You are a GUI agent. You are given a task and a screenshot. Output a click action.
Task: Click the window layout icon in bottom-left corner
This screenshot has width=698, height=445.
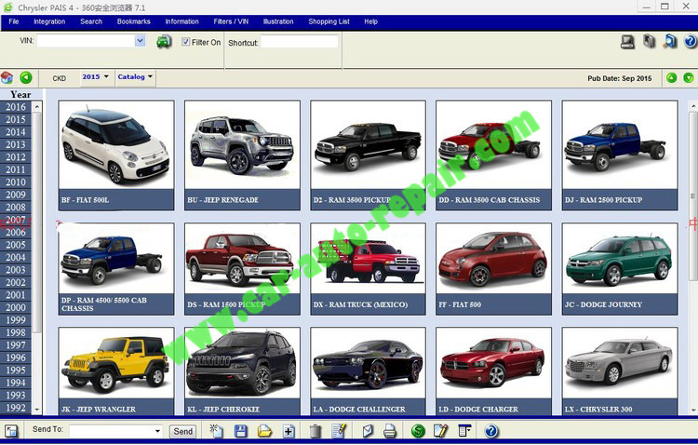pos(11,431)
